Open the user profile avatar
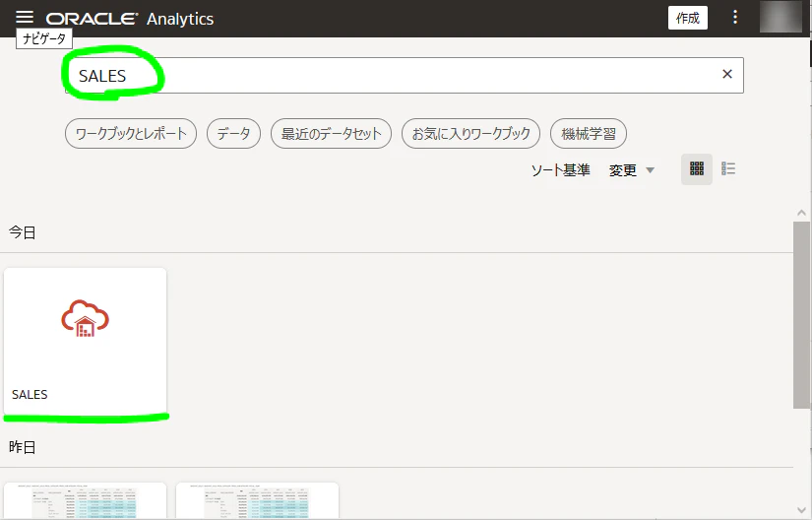812x520 pixels. (781, 17)
